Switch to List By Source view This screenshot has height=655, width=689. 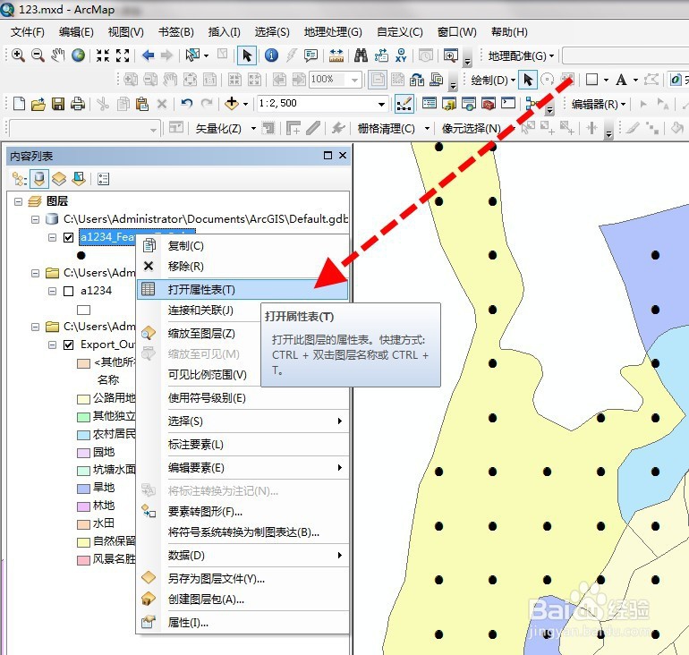38,179
